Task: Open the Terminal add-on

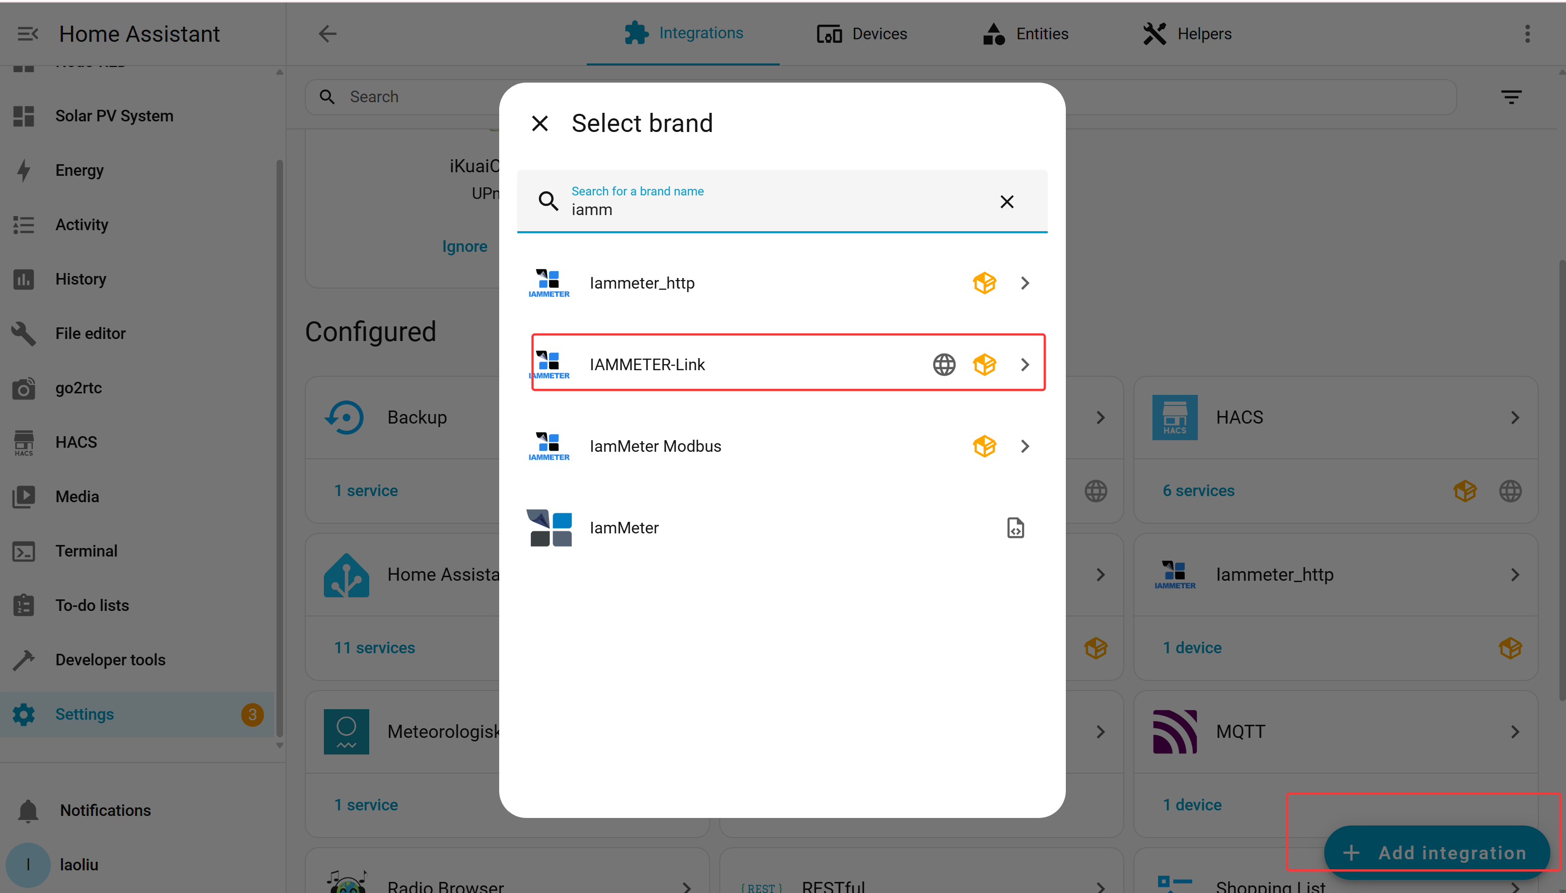Action: click(137, 552)
